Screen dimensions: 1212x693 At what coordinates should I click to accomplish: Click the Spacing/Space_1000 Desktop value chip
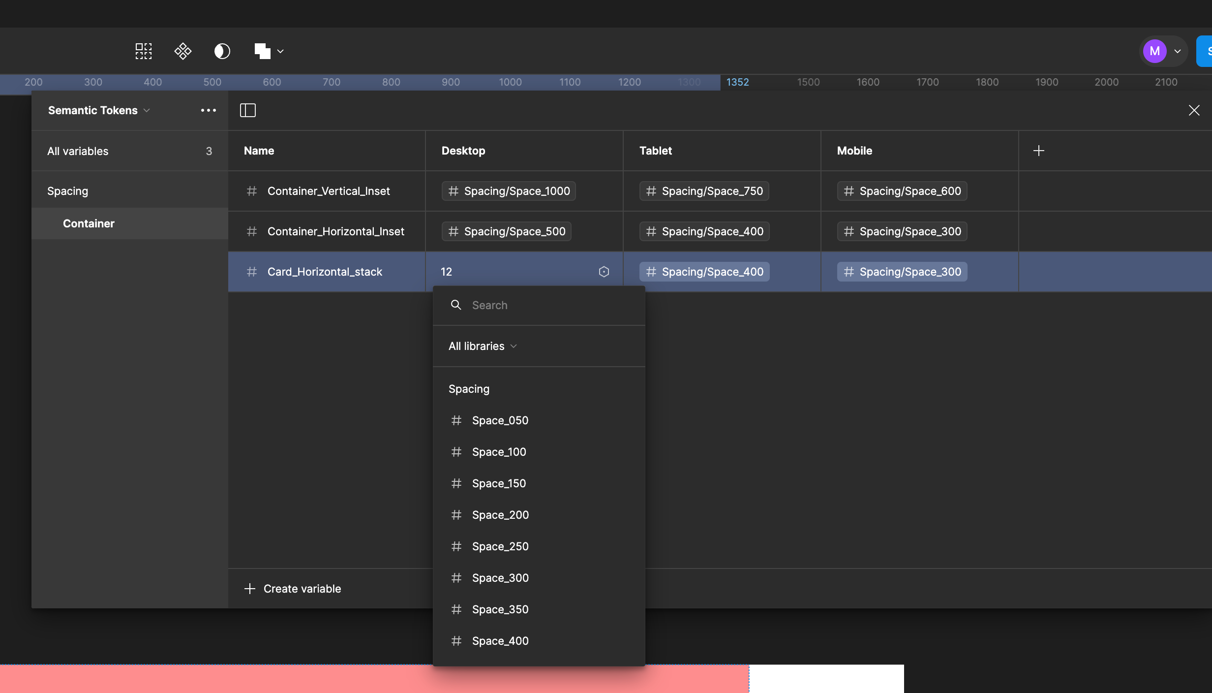coord(509,191)
